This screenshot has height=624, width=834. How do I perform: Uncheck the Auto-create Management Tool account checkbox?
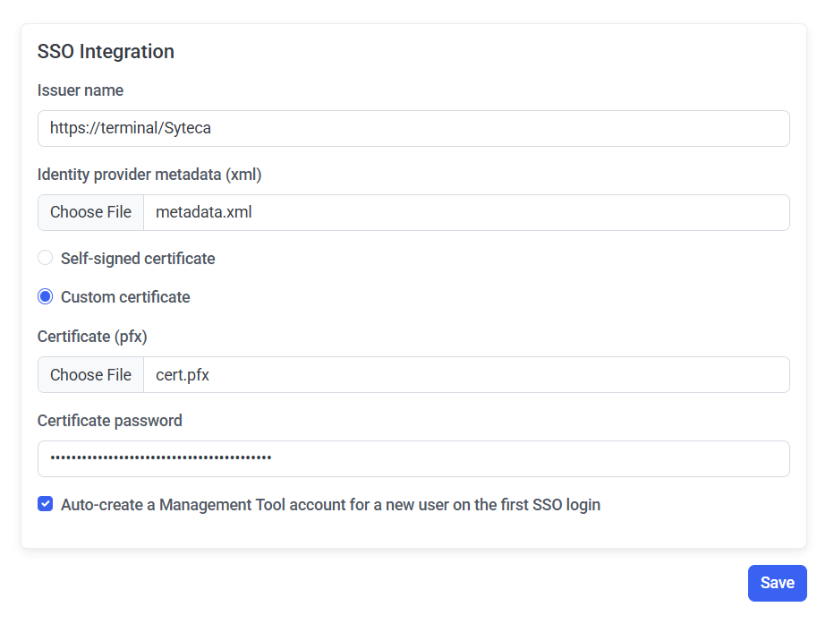pos(46,504)
